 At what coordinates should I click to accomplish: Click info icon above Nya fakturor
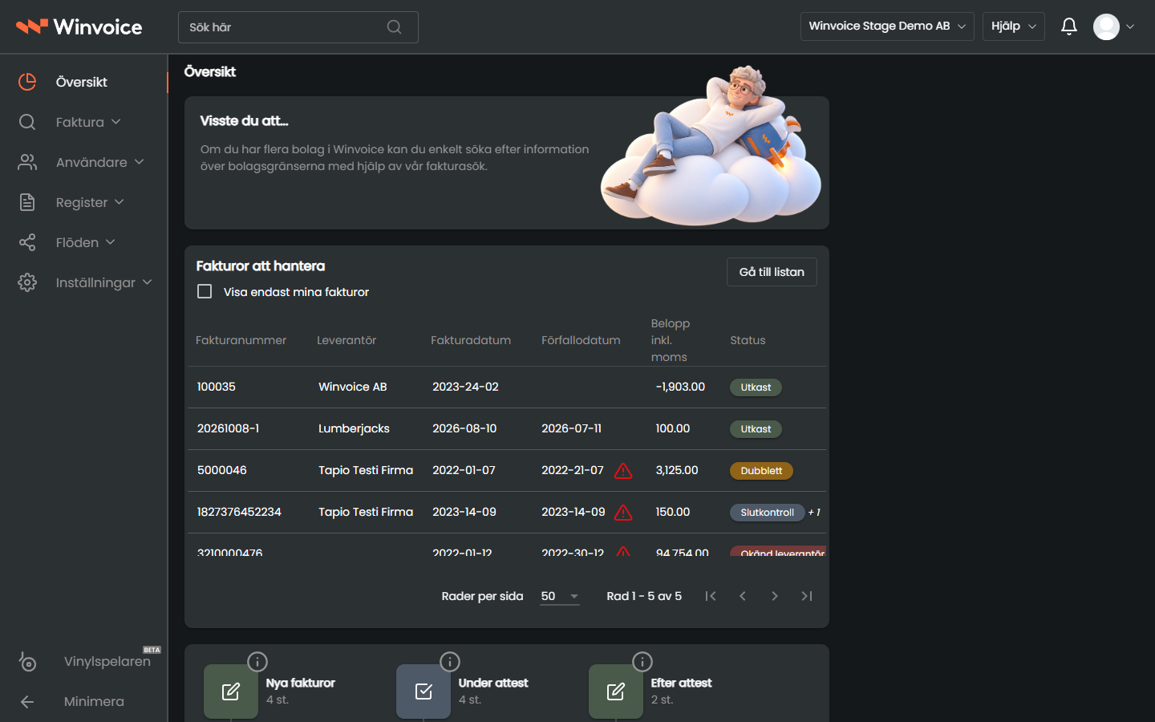point(257,662)
